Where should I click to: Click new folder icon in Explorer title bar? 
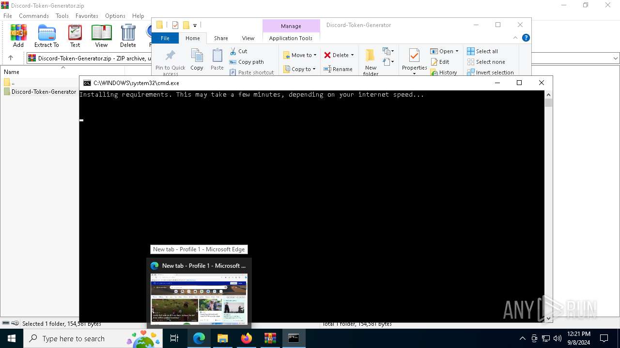point(186,25)
